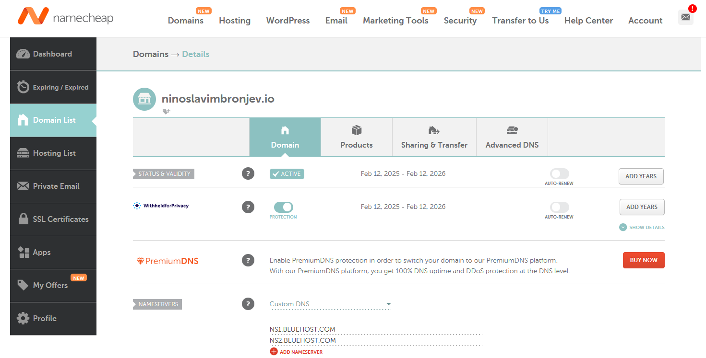Click the help icon for Status & Validity
This screenshot has height=358, width=706.
point(248,173)
